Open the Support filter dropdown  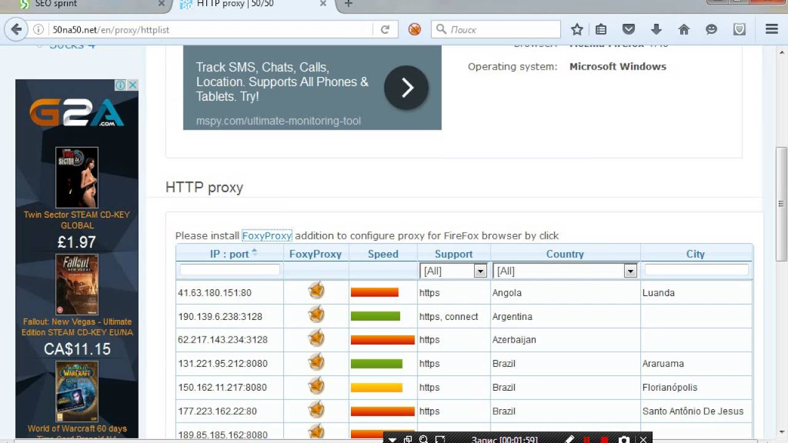[454, 271]
